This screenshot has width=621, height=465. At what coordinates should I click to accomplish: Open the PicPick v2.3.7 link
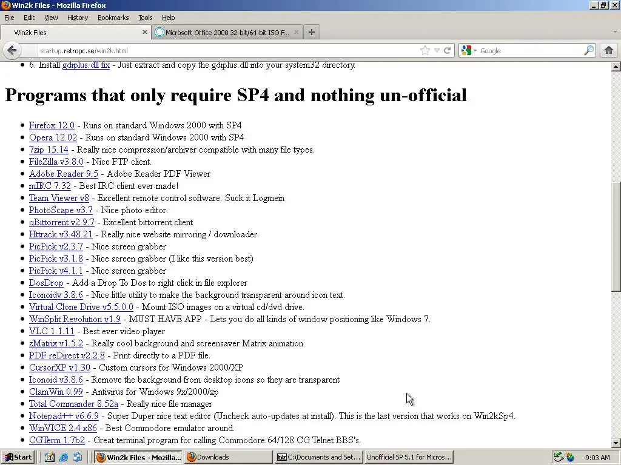(x=56, y=247)
